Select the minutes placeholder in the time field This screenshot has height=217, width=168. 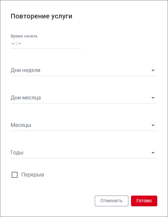[x=19, y=44]
